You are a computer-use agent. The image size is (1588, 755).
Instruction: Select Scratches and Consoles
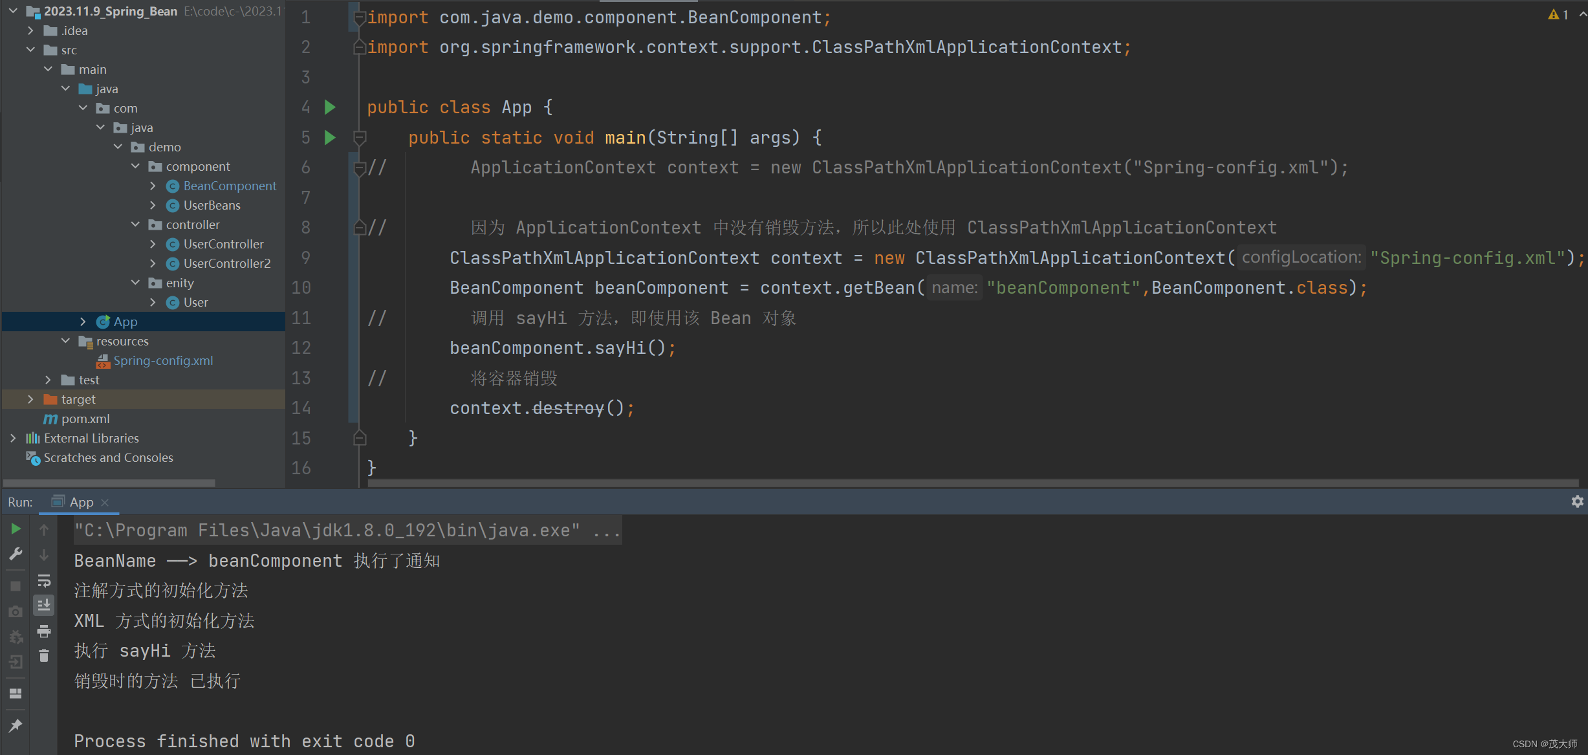[108, 457]
